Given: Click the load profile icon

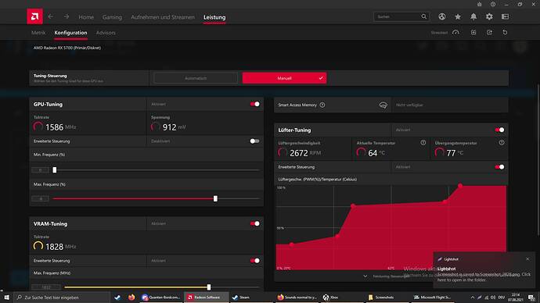Looking at the screenshot, I should point(473,32).
